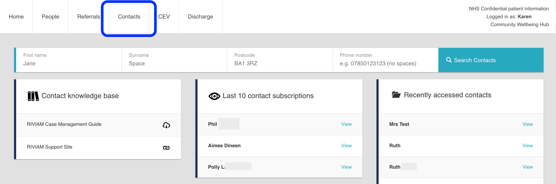The height and width of the screenshot is (184, 556).
Task: View Aimee Dineen's contact subscription
Action: [x=346, y=146]
